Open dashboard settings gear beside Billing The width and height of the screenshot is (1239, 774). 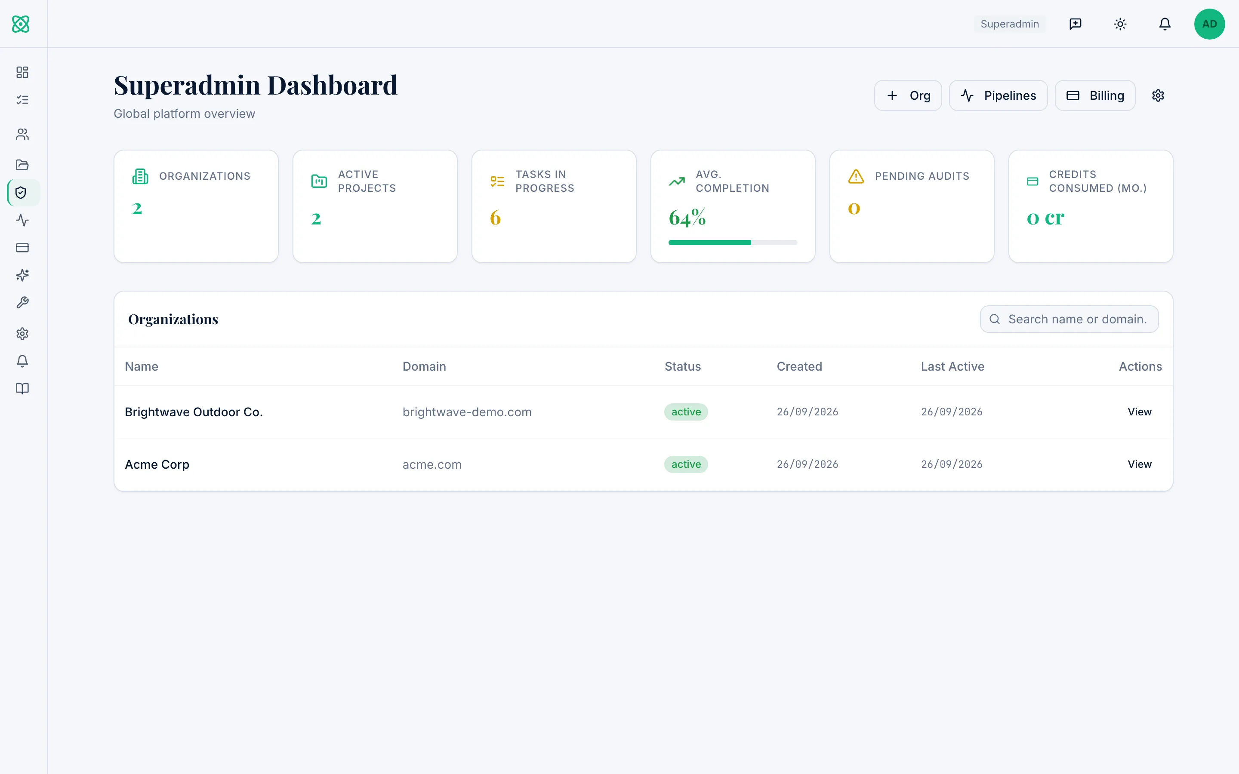pos(1158,96)
